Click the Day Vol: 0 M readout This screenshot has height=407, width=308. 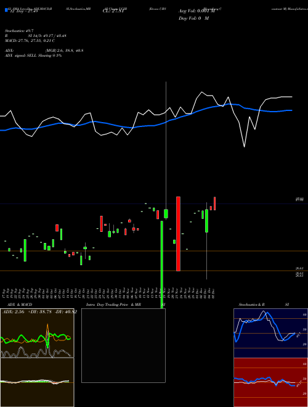point(193,18)
